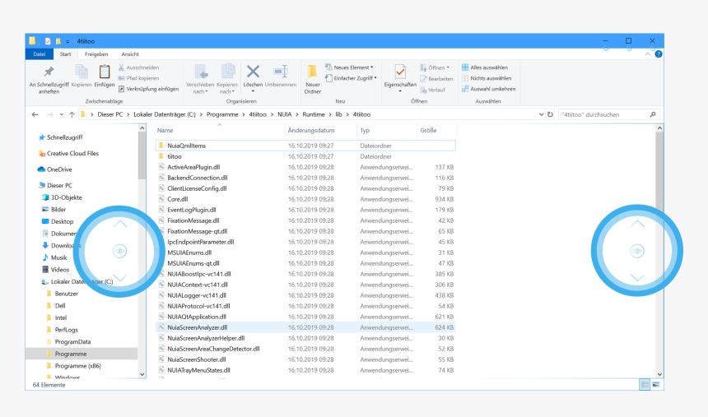Collapse the ribbon with the chevron

pyautogui.click(x=648, y=54)
